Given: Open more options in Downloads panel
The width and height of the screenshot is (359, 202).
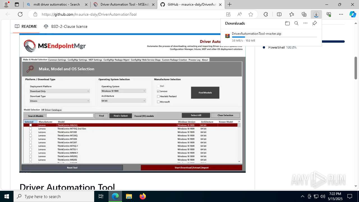Looking at the screenshot, I should (x=305, y=23).
